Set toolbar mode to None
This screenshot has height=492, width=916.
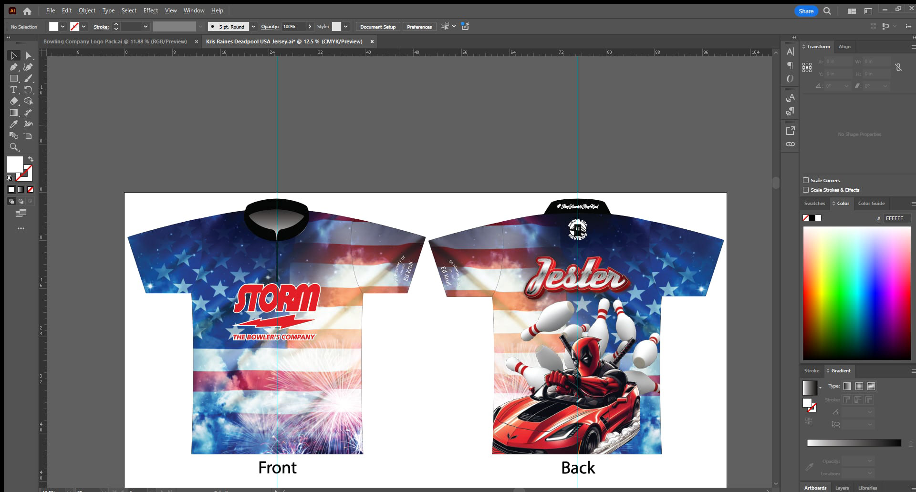[x=30, y=189]
